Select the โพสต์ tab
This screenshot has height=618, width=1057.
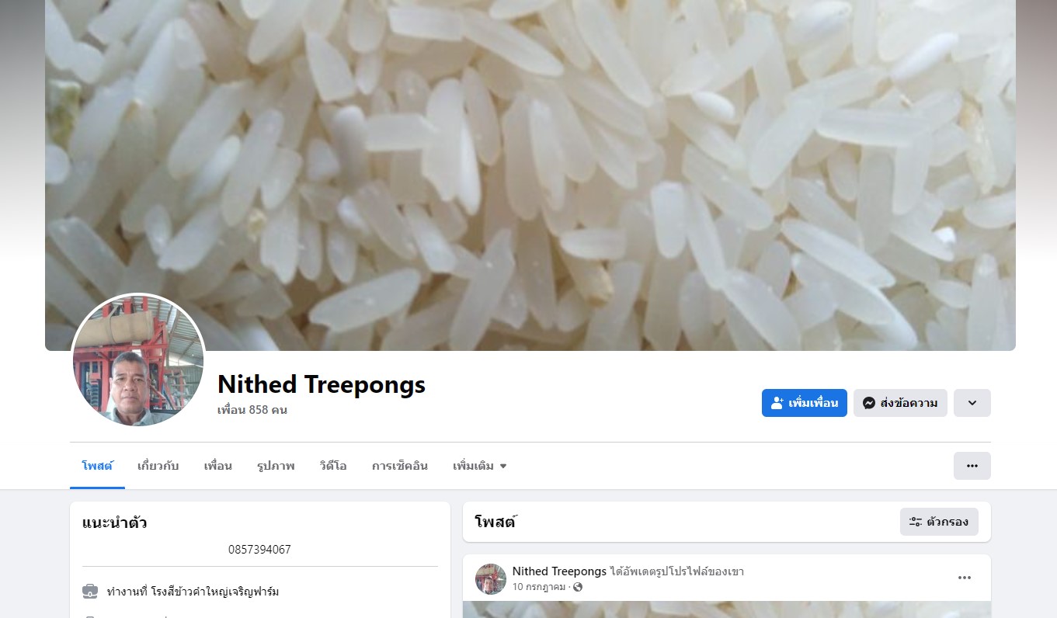98,466
